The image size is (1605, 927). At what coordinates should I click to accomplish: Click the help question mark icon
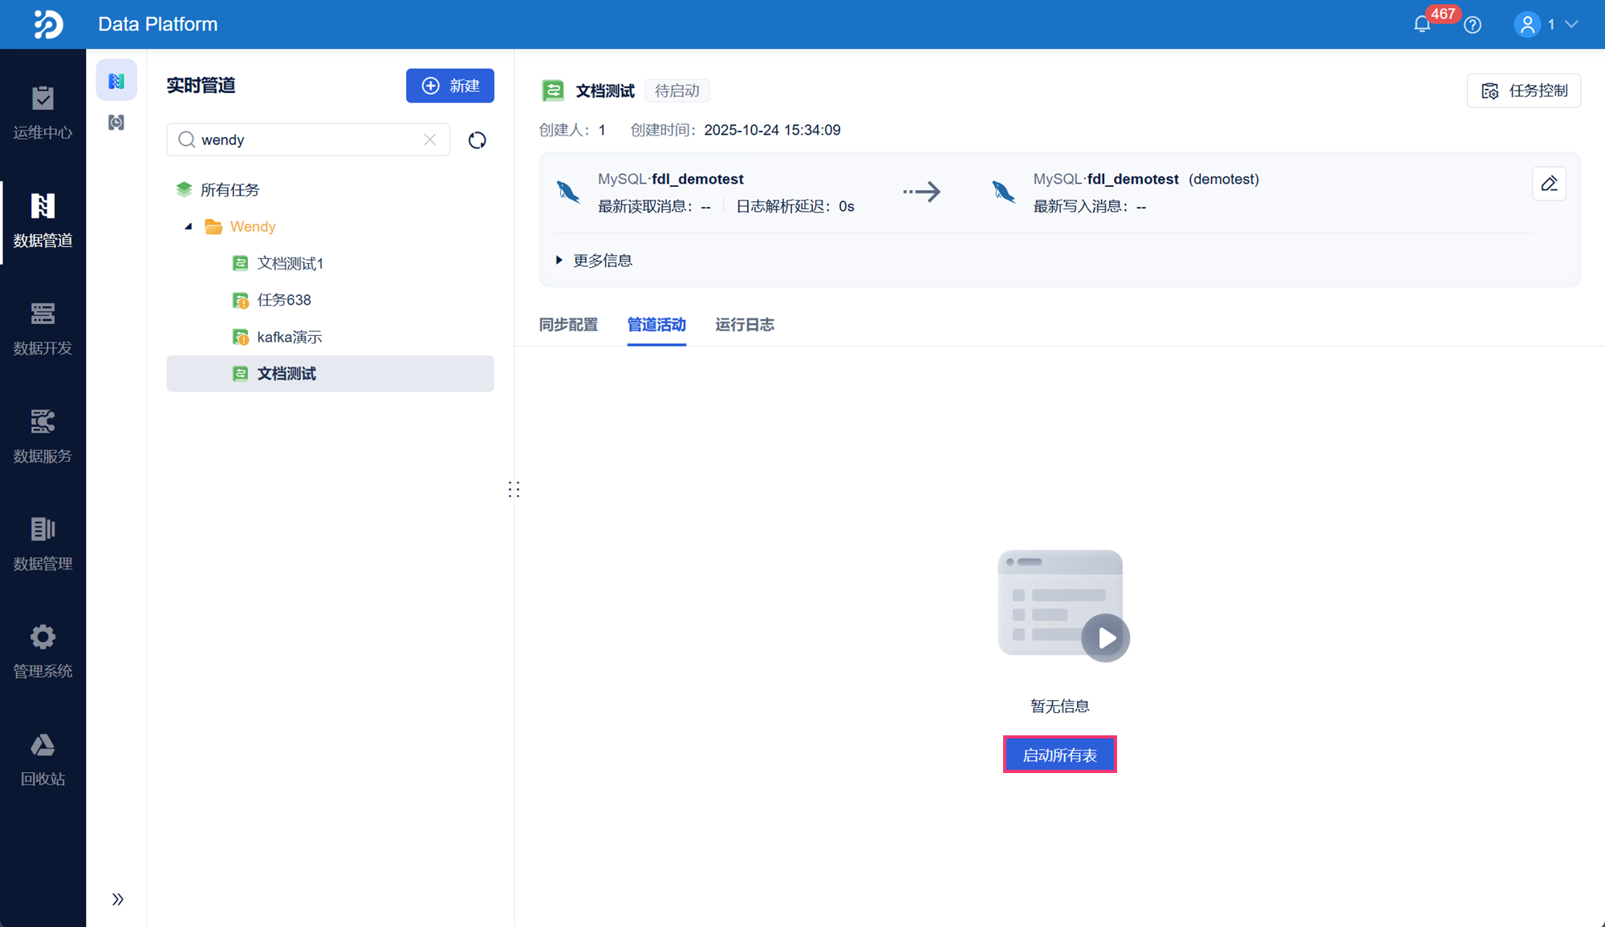1473,25
